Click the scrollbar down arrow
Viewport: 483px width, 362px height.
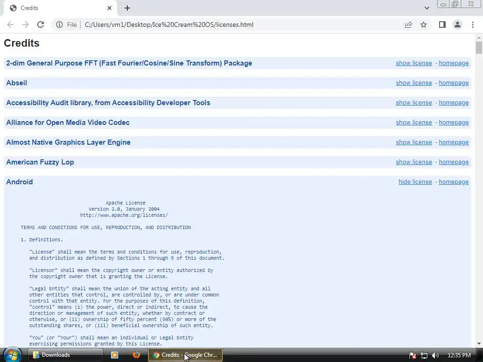click(479, 344)
